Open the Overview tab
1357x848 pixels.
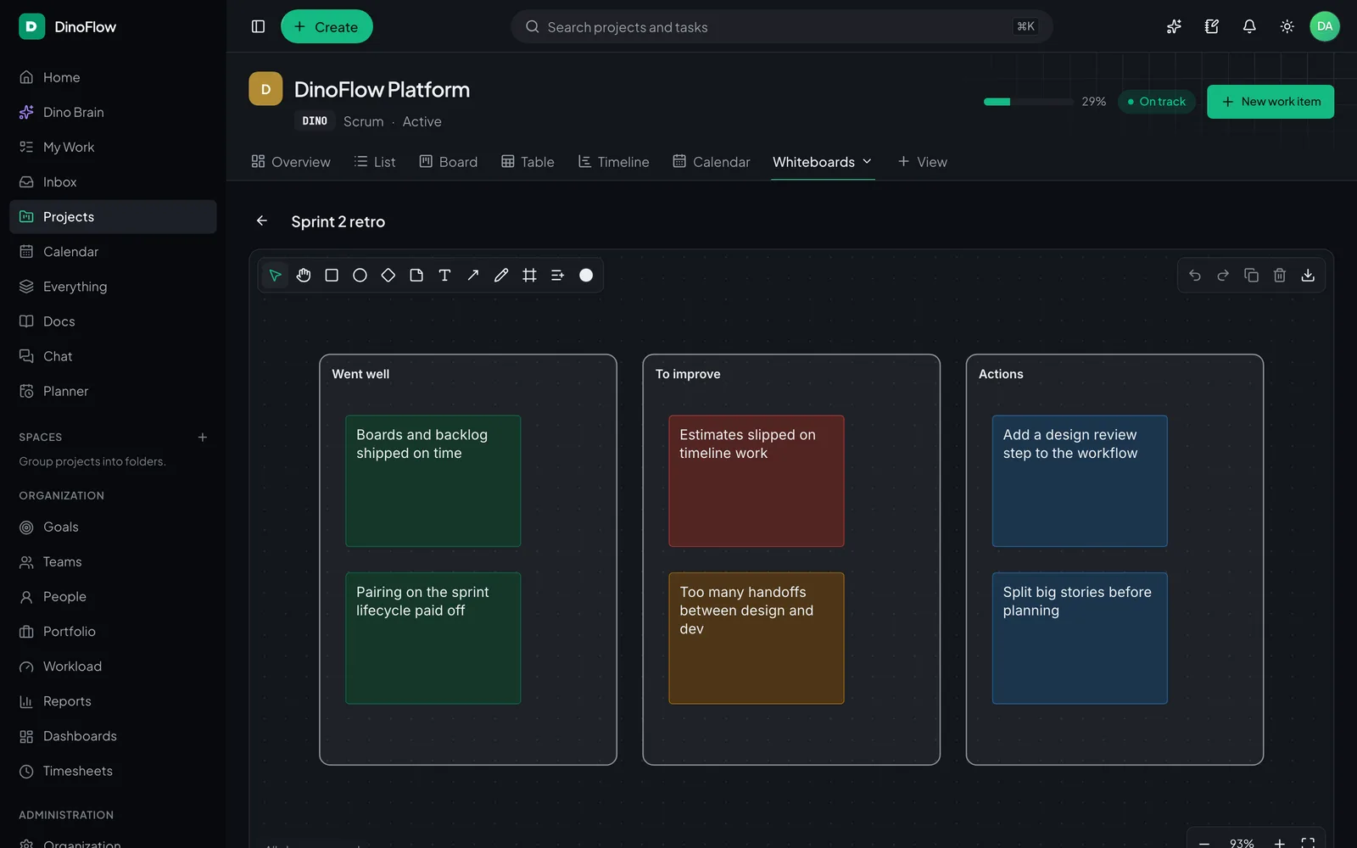pyautogui.click(x=291, y=162)
